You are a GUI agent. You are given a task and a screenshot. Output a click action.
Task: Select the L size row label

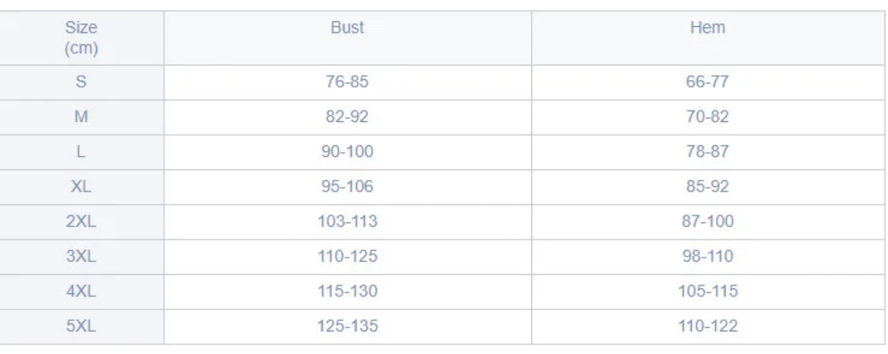click(x=81, y=152)
